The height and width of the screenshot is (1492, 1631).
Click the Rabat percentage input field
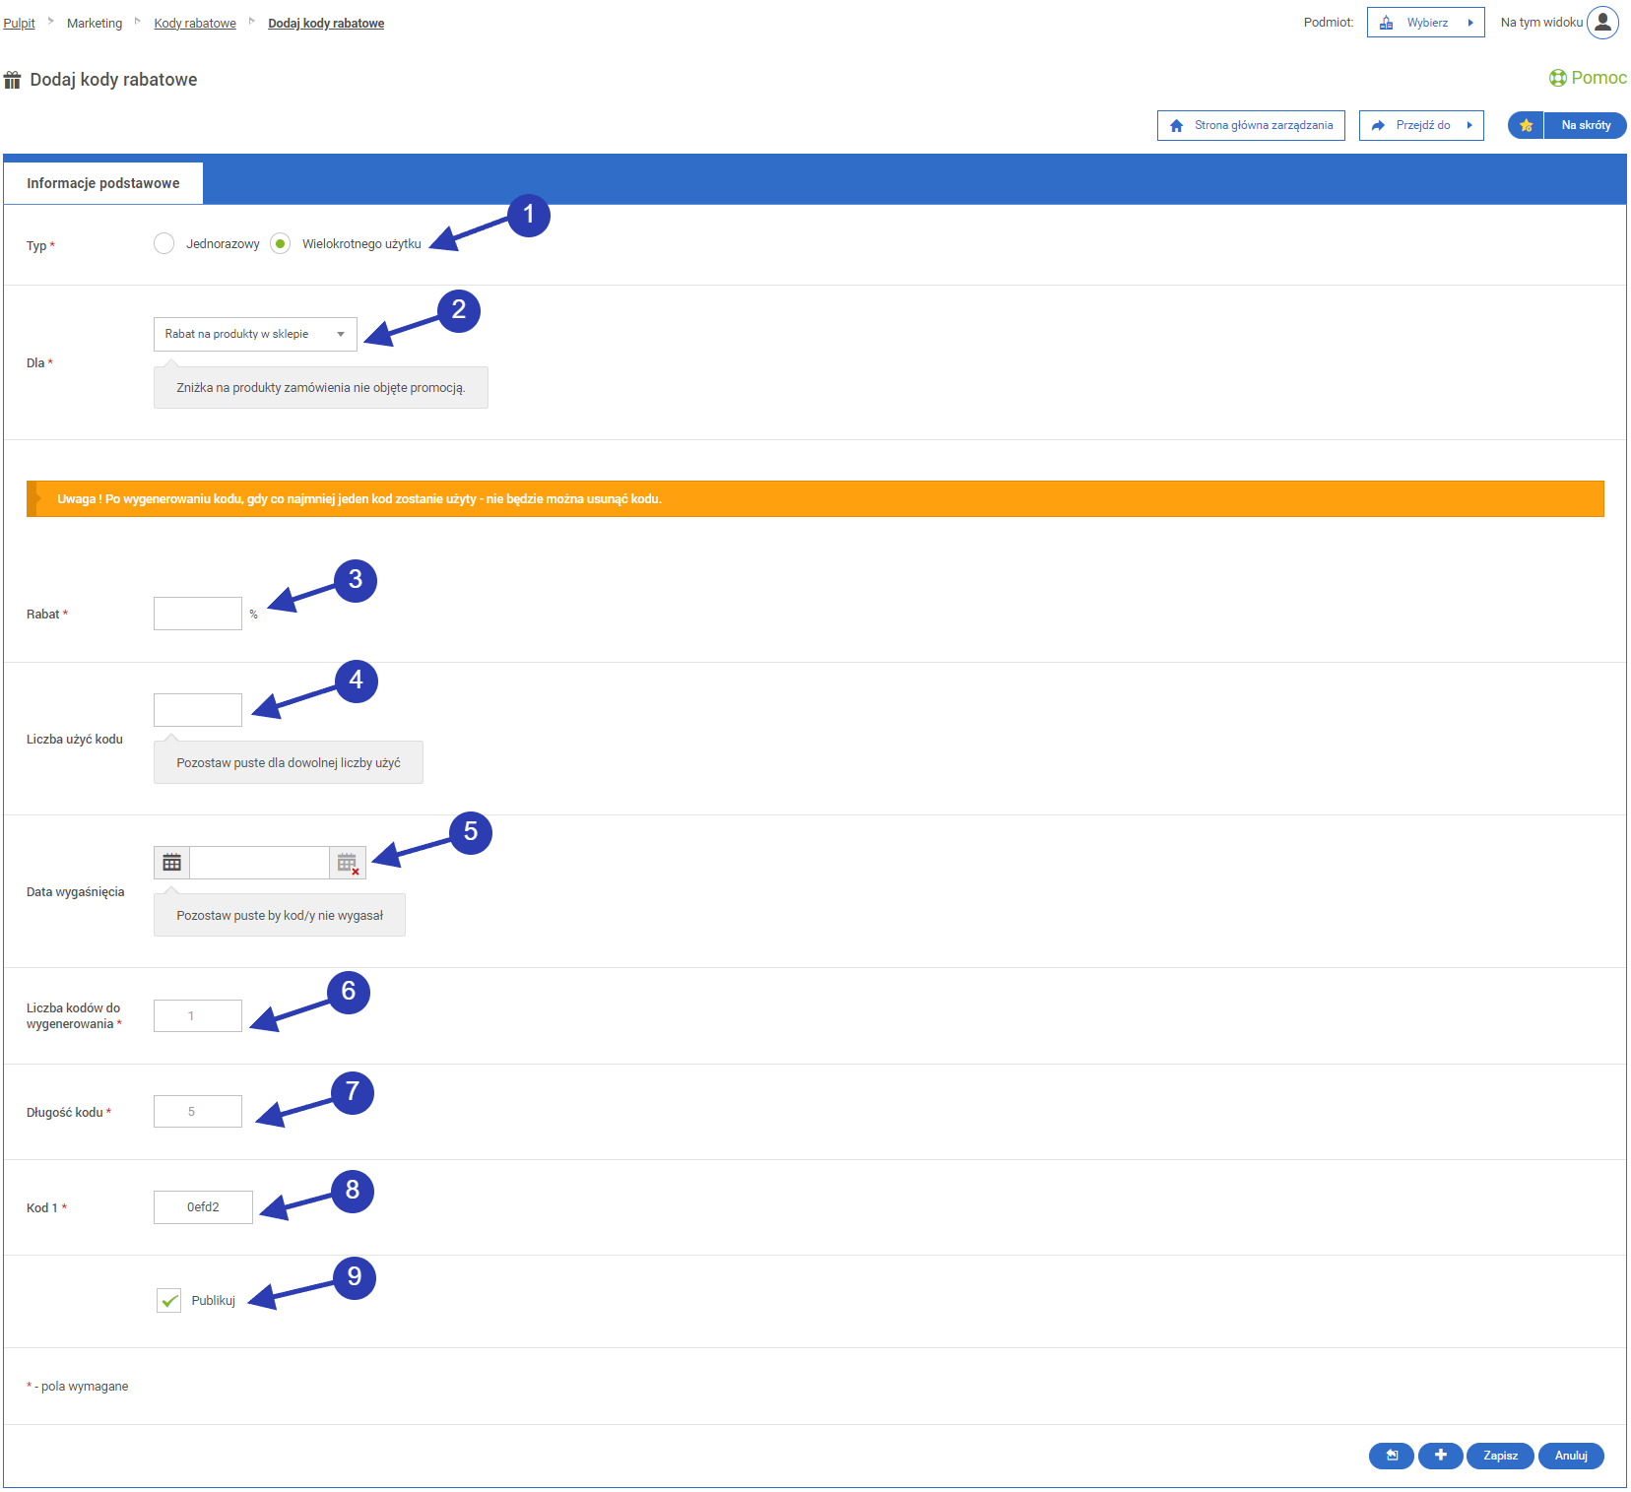coord(198,614)
